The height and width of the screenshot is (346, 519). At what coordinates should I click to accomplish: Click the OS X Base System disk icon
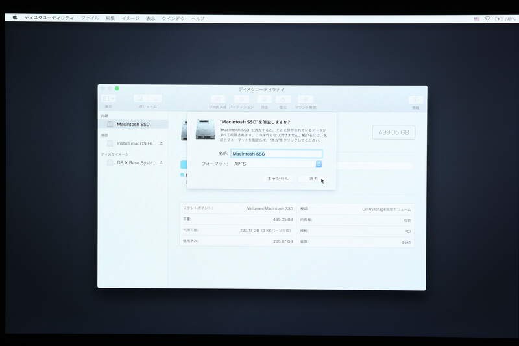pos(110,162)
